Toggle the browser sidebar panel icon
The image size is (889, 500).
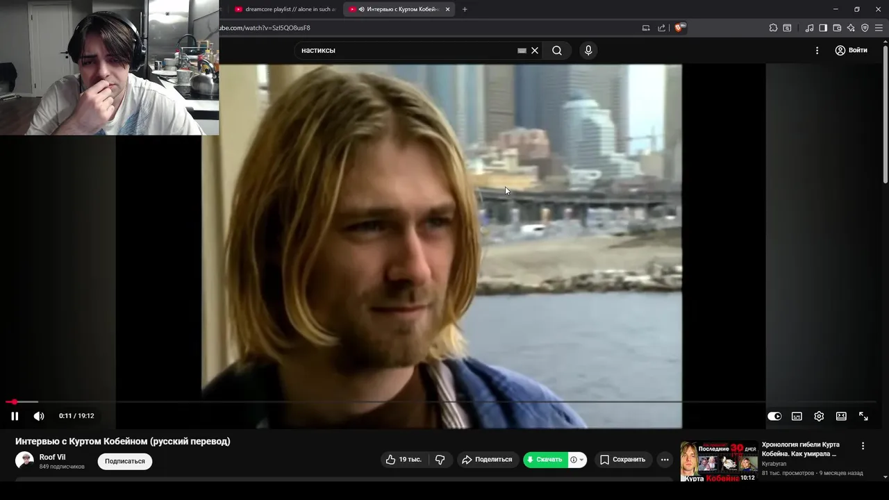(x=823, y=28)
